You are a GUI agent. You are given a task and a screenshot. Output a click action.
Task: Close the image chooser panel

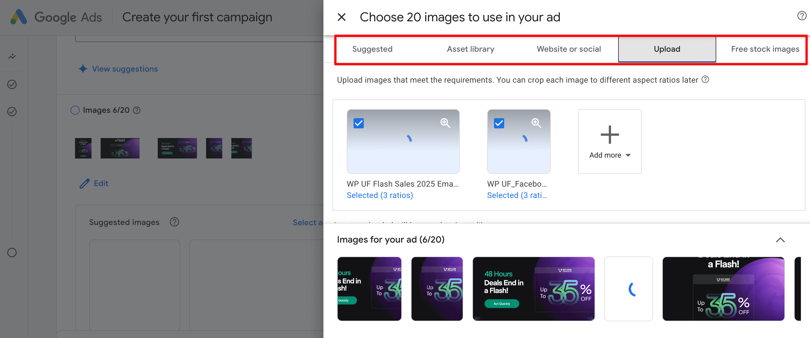click(342, 17)
